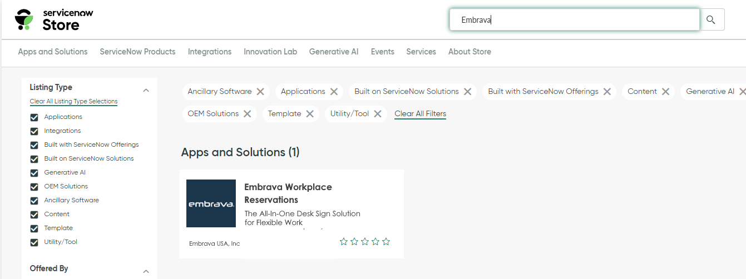Uncheck Built on ServiceNow Solutions checkbox

[x=34, y=159]
